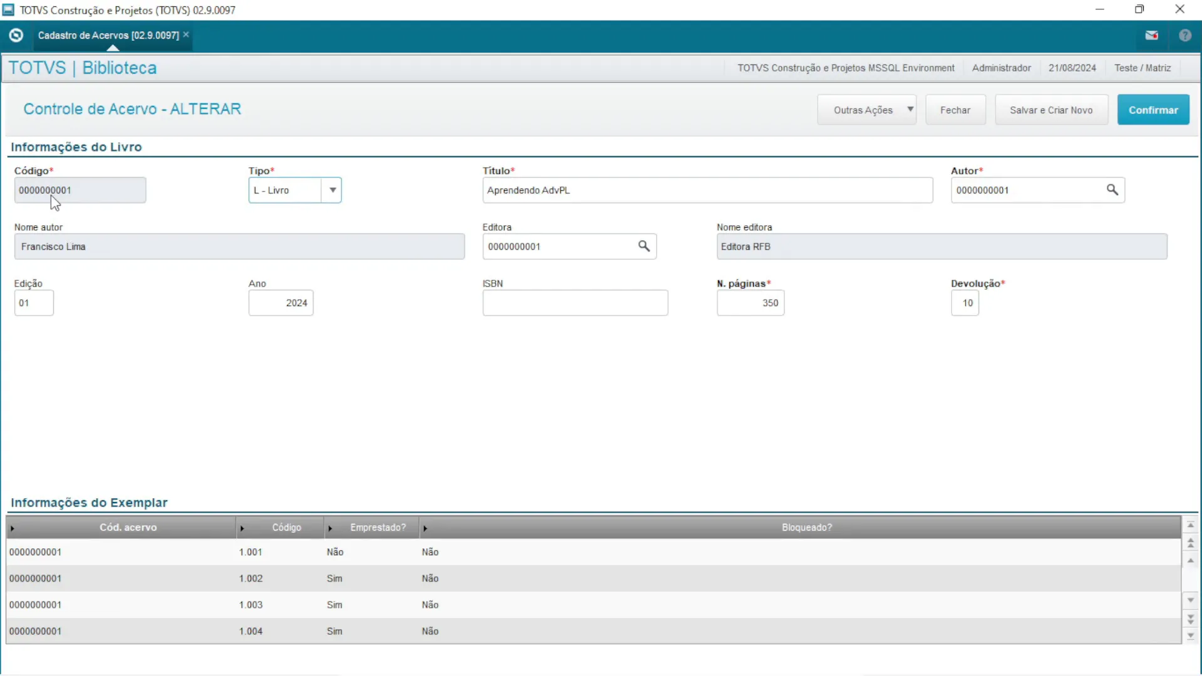Open the Tipo dropdown list

332,190
